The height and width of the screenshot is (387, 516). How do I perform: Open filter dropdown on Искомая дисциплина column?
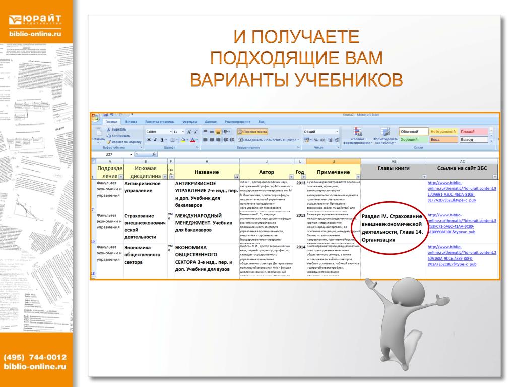(x=165, y=177)
